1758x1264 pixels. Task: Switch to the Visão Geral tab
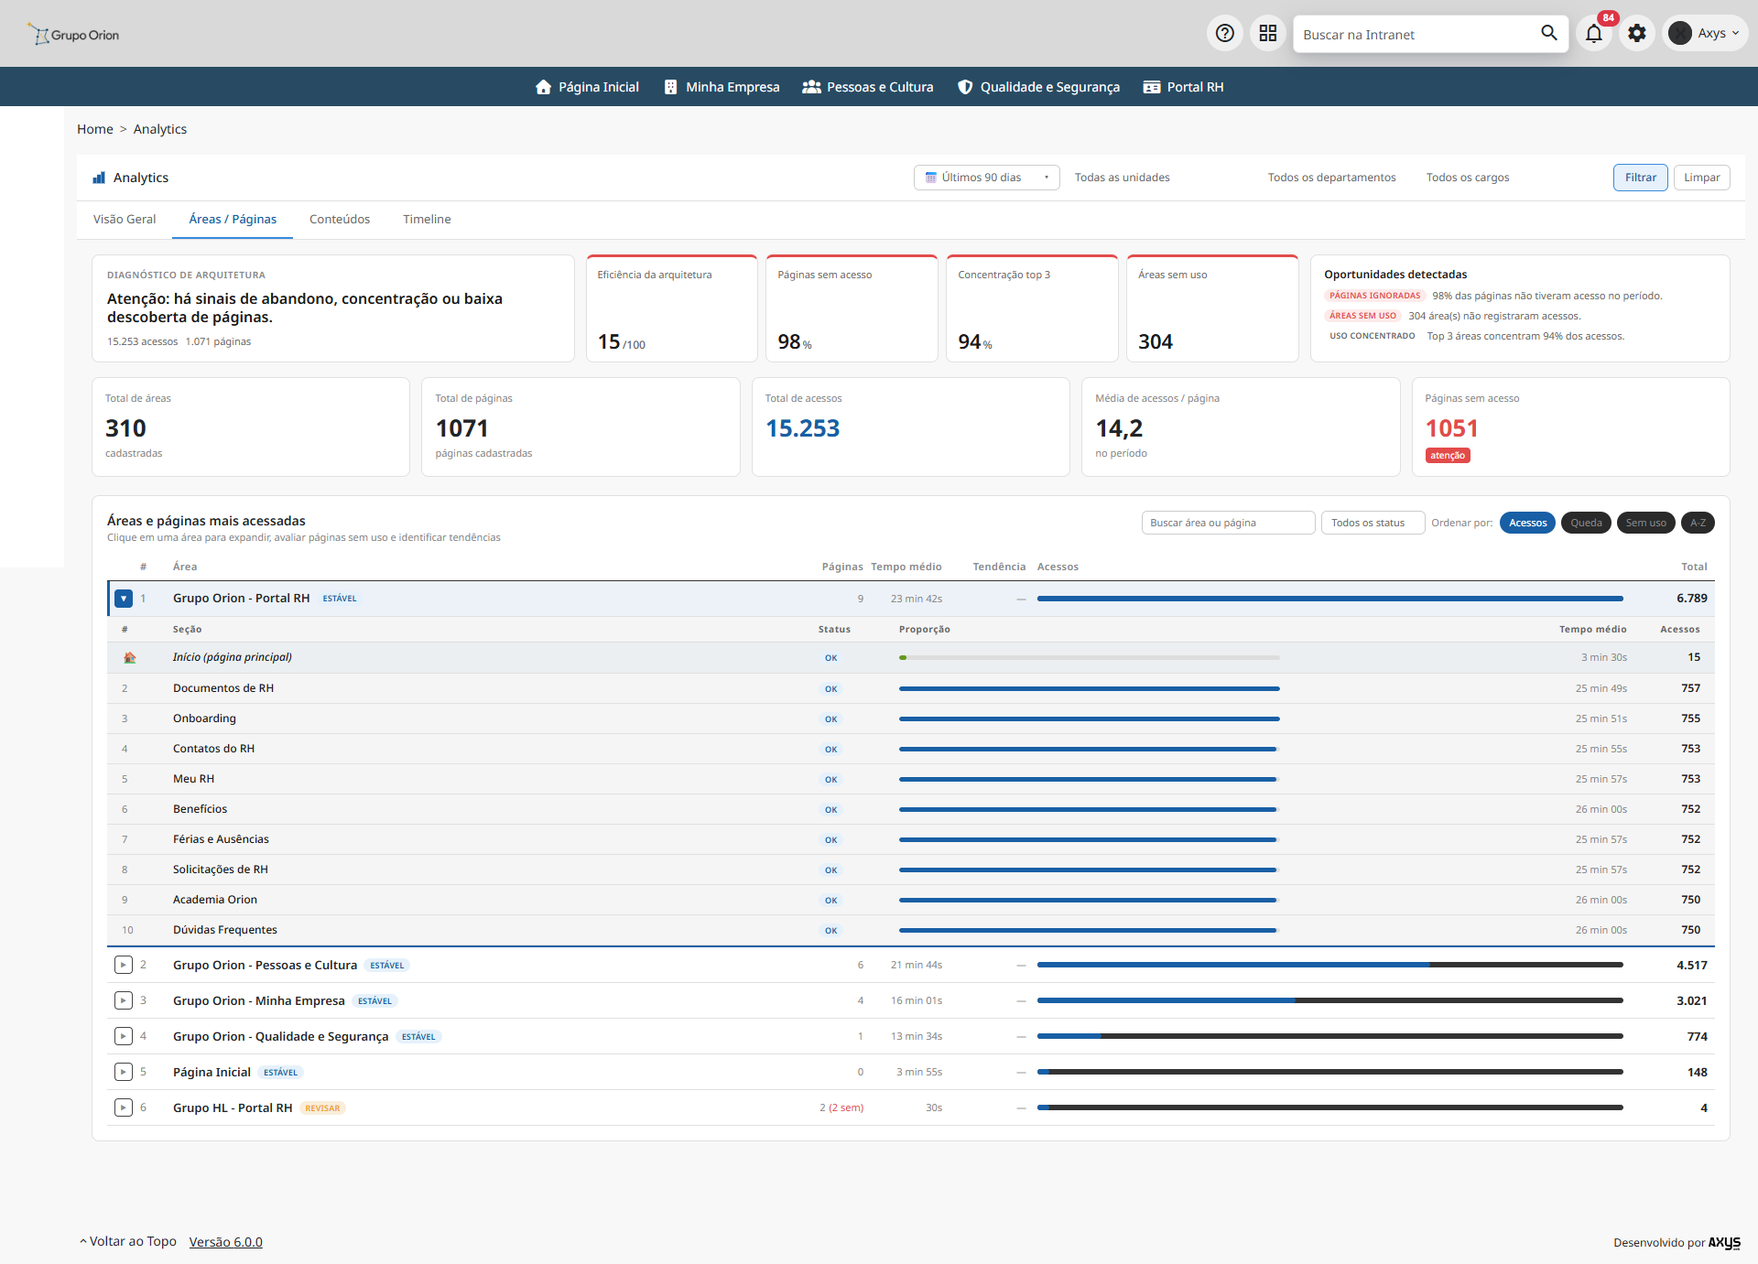tap(125, 220)
